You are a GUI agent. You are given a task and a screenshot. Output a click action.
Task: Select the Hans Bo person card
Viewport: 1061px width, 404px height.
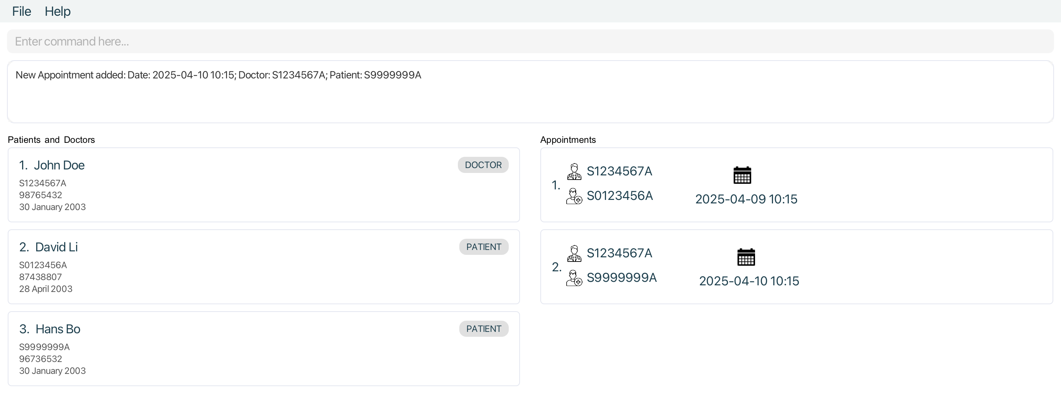pyautogui.click(x=263, y=349)
